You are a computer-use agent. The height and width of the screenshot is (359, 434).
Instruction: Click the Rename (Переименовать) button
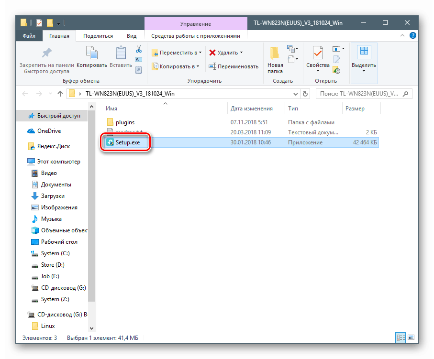[x=234, y=66]
